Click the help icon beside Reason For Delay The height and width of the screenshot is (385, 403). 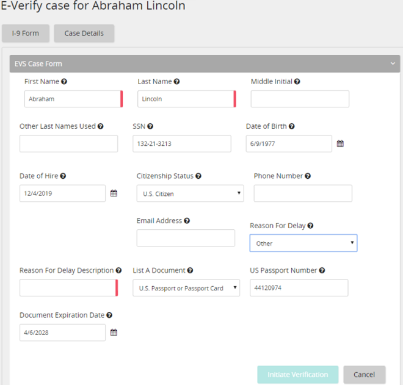click(310, 226)
